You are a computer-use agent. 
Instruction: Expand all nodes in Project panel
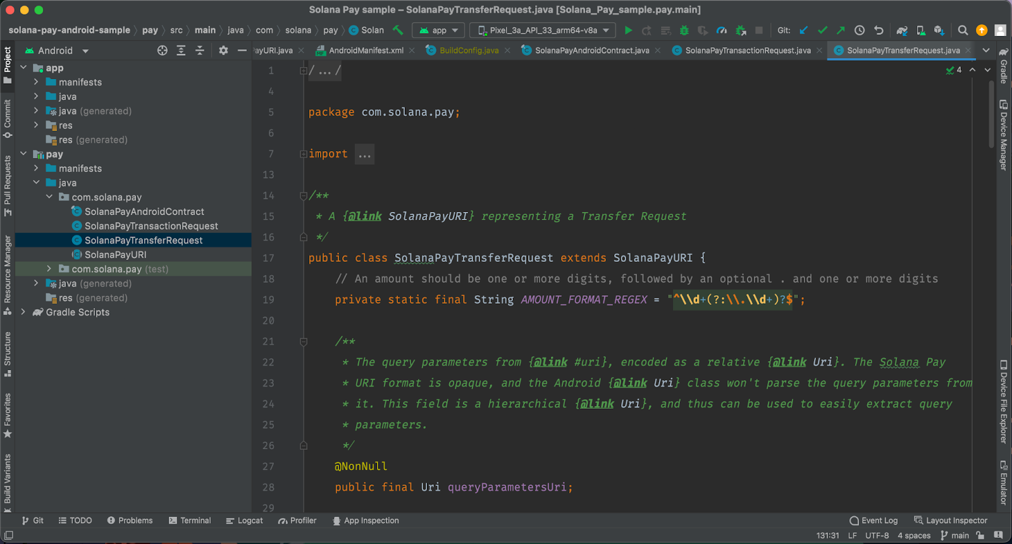(181, 51)
